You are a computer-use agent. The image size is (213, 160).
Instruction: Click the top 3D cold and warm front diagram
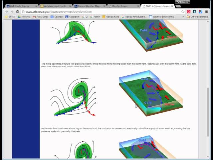[151, 35]
